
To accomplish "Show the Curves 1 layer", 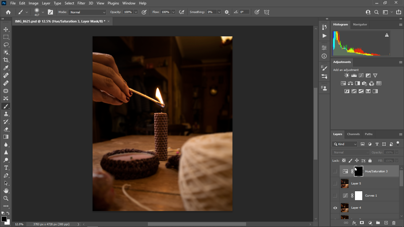I will [x=335, y=195].
